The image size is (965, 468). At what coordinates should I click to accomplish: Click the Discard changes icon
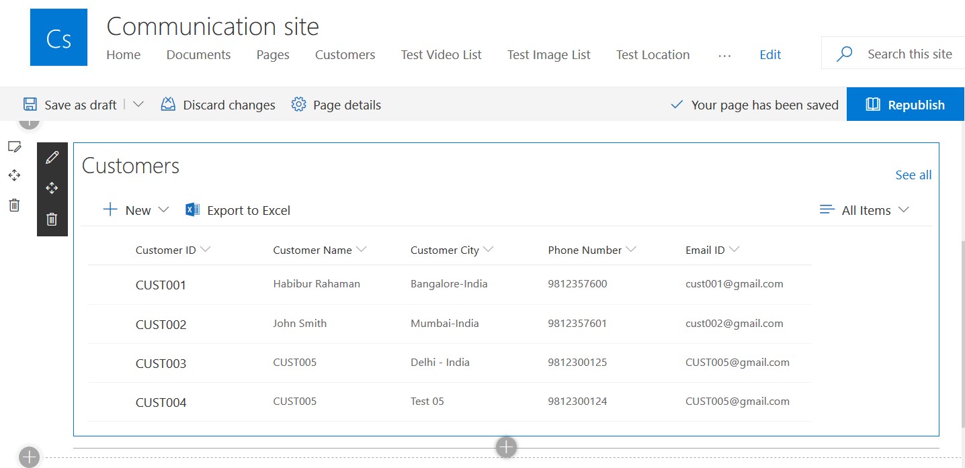click(x=168, y=104)
